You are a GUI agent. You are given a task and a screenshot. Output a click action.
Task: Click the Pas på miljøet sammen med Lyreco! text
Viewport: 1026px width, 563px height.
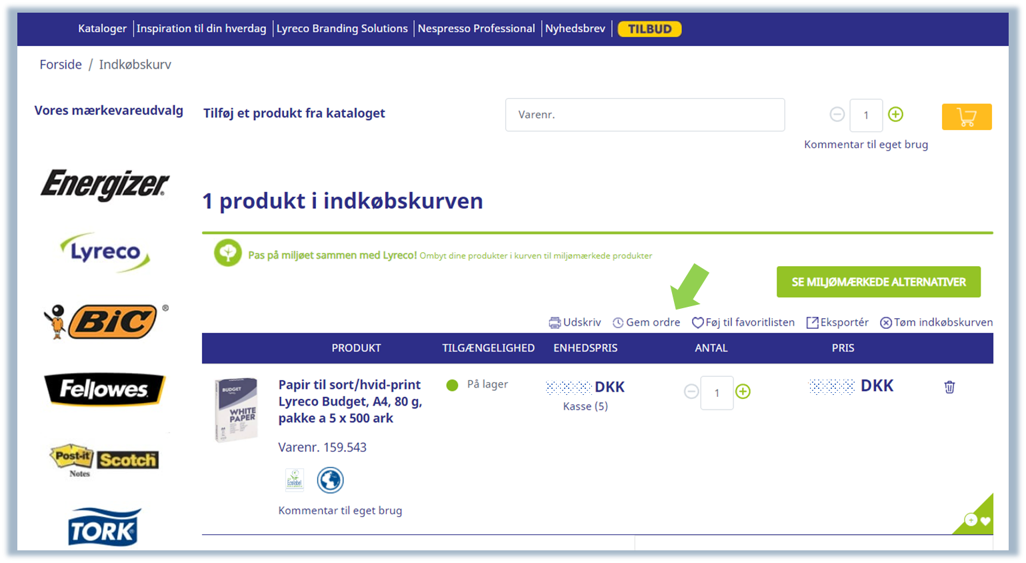[332, 255]
